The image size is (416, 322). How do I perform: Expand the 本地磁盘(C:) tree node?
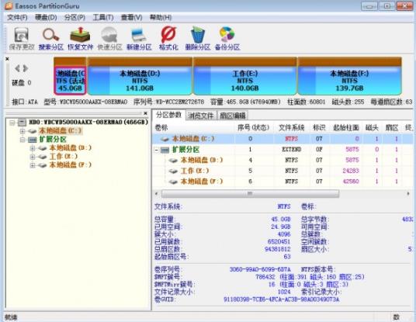click(x=23, y=131)
